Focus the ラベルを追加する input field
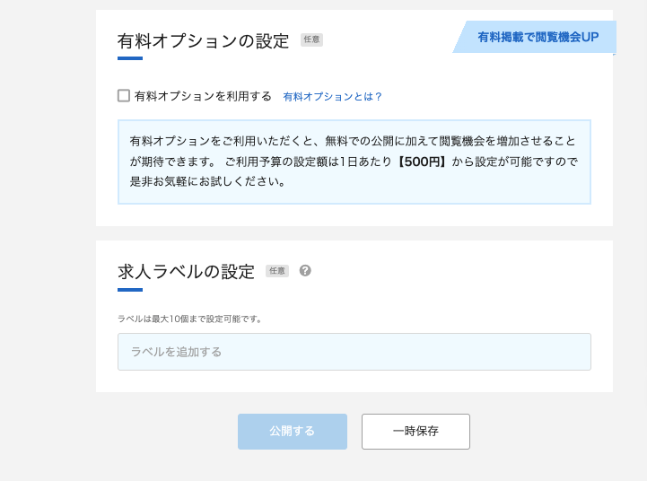Image resolution: width=647 pixels, height=481 pixels. coord(354,352)
